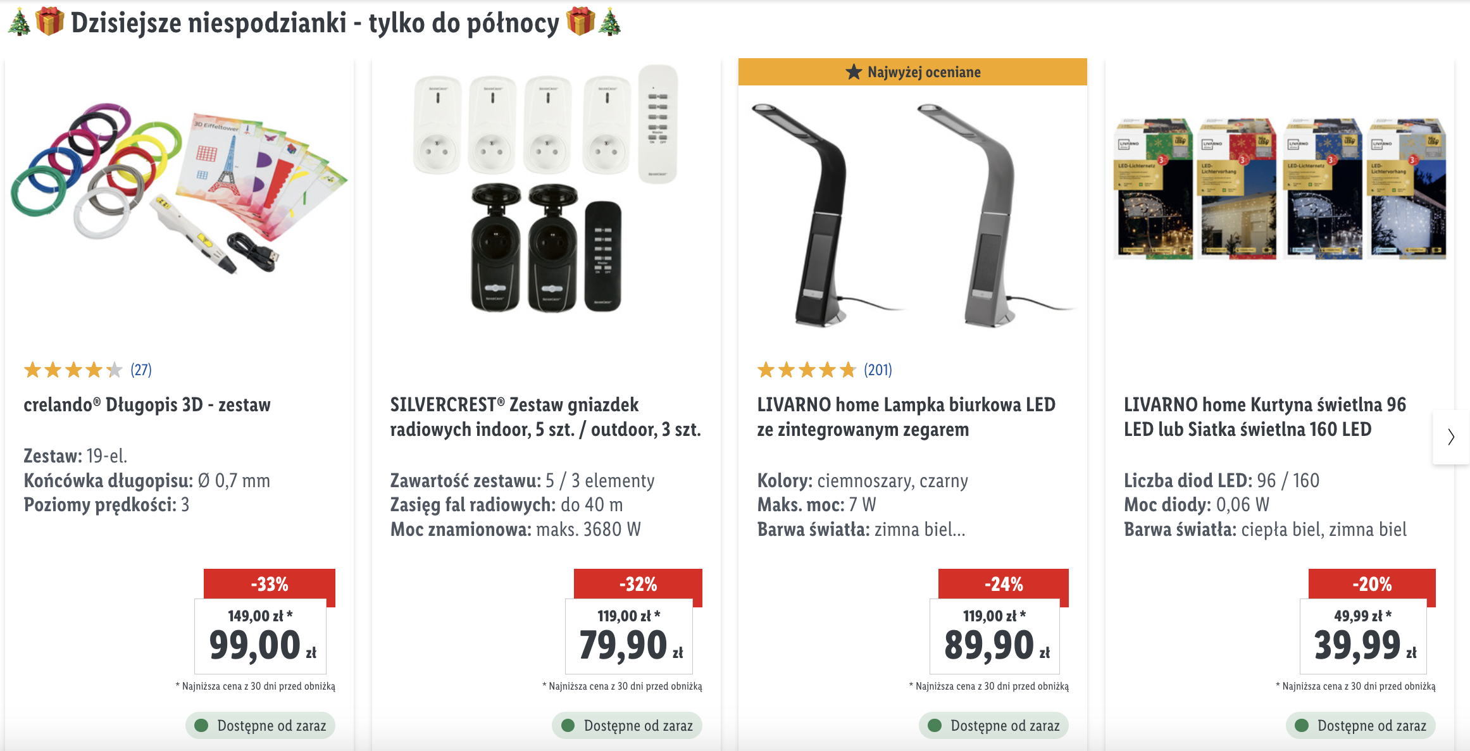Open the (27) reviews link
This screenshot has height=751, width=1470.
pyautogui.click(x=140, y=370)
